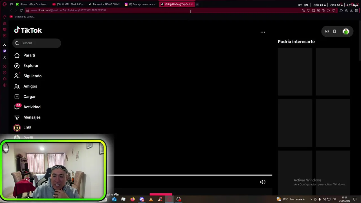Click the get-app phone icon
This screenshot has width=361, height=203.
(x=334, y=32)
